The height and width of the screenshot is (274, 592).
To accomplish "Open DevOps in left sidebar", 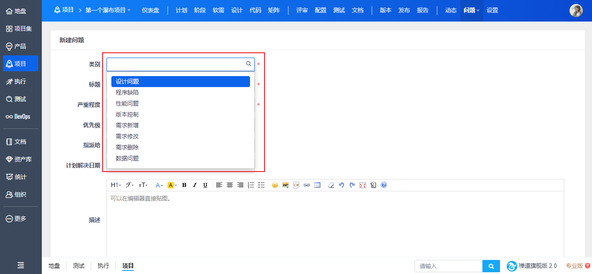I will (21, 117).
